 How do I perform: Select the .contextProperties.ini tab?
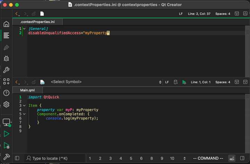37,22
